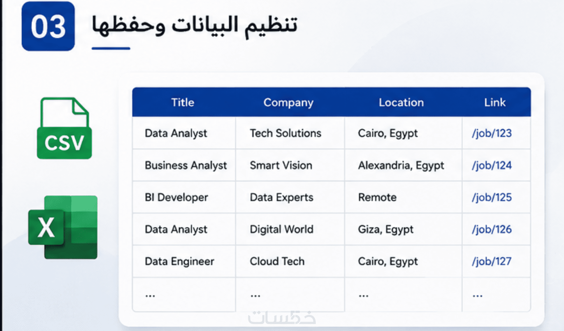Click the Title column header
Screen dimensions: 564x331
tap(183, 102)
